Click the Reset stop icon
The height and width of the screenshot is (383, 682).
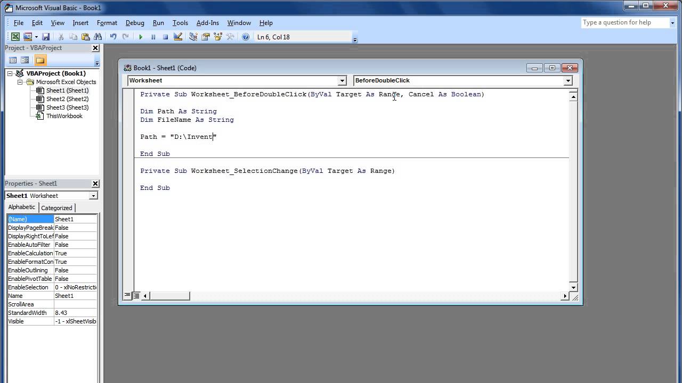(165, 37)
